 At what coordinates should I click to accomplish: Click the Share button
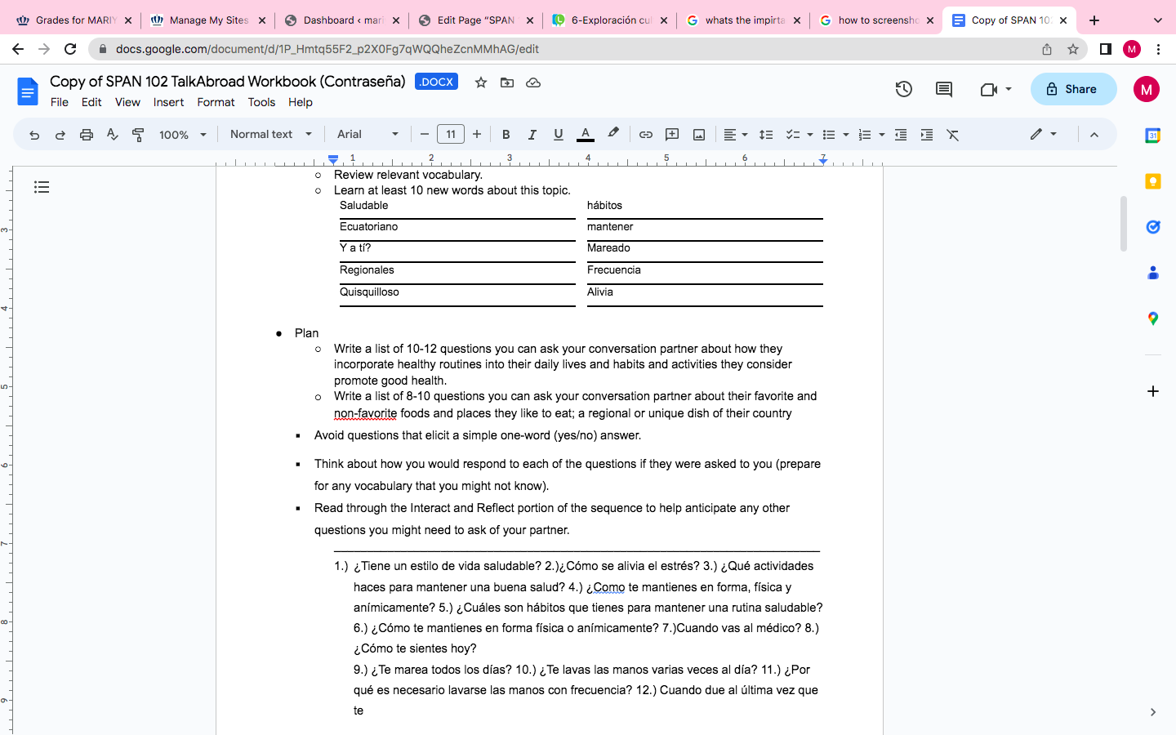click(x=1073, y=89)
